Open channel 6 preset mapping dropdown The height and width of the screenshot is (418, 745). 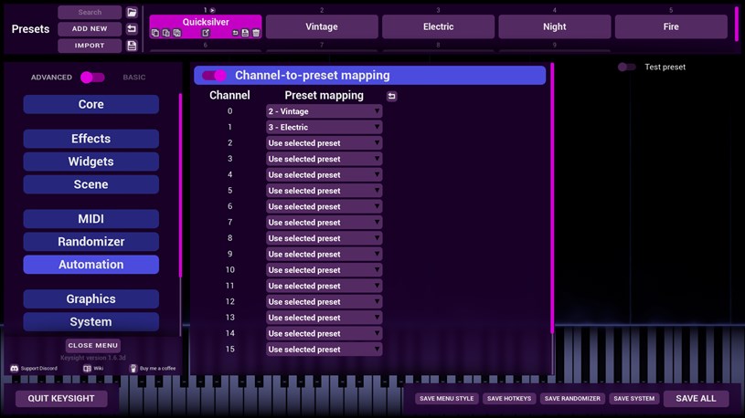click(x=324, y=207)
